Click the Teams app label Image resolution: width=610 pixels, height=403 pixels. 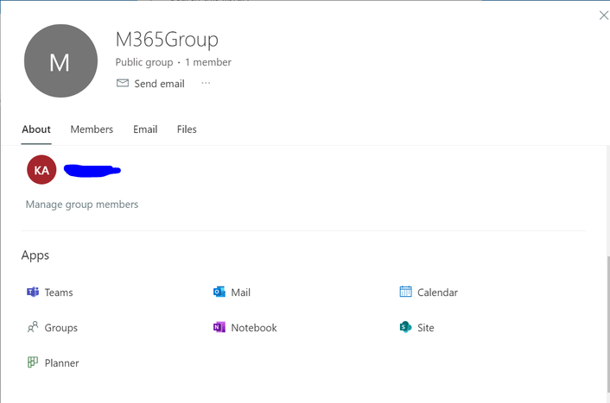click(59, 293)
